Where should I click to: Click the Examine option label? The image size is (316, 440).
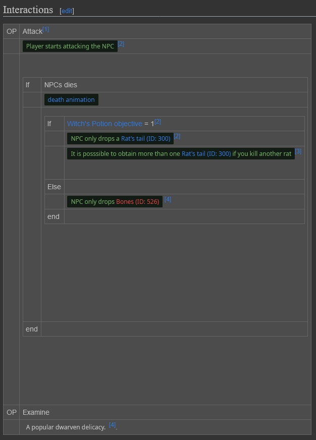tap(36, 412)
